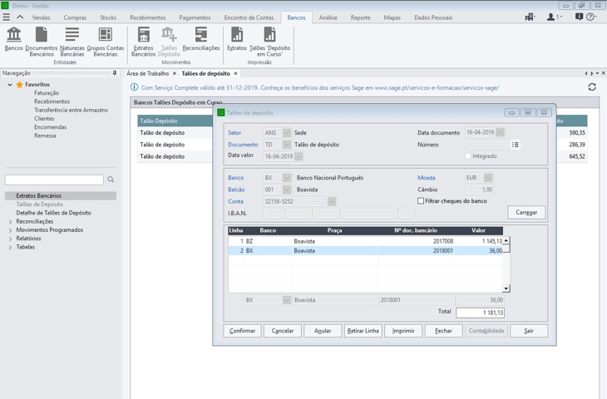This screenshot has width=607, height=399.
Task: Switch to the Análise ribbon tab
Action: point(328,17)
